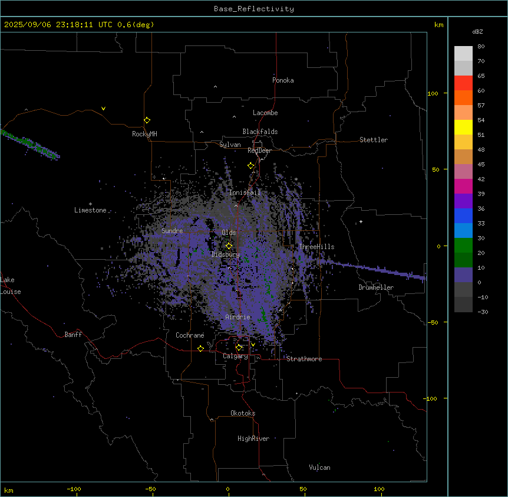Image resolution: width=508 pixels, height=497 pixels.
Task: Choose the bright green swatch in the dBZ legend
Action: (x=463, y=246)
